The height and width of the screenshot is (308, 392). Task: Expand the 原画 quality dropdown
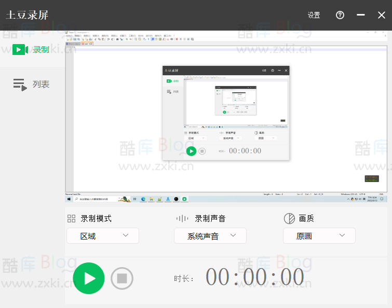coord(319,235)
